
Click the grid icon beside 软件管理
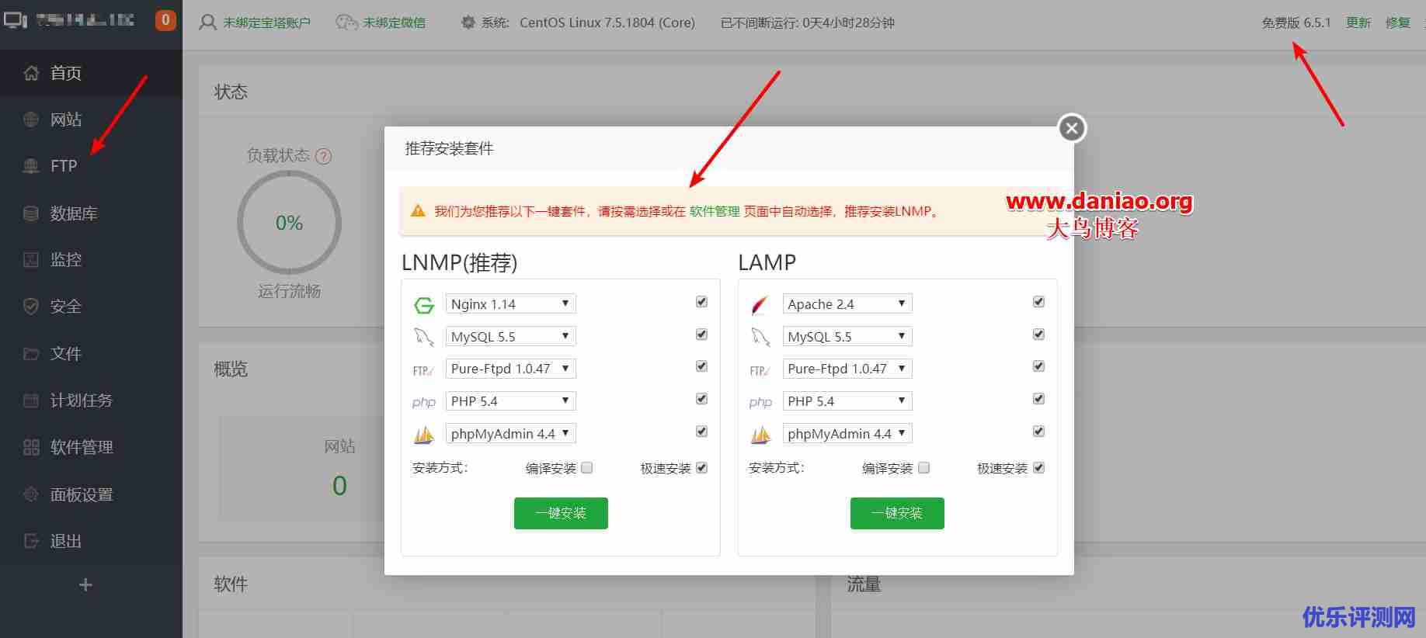tap(31, 447)
